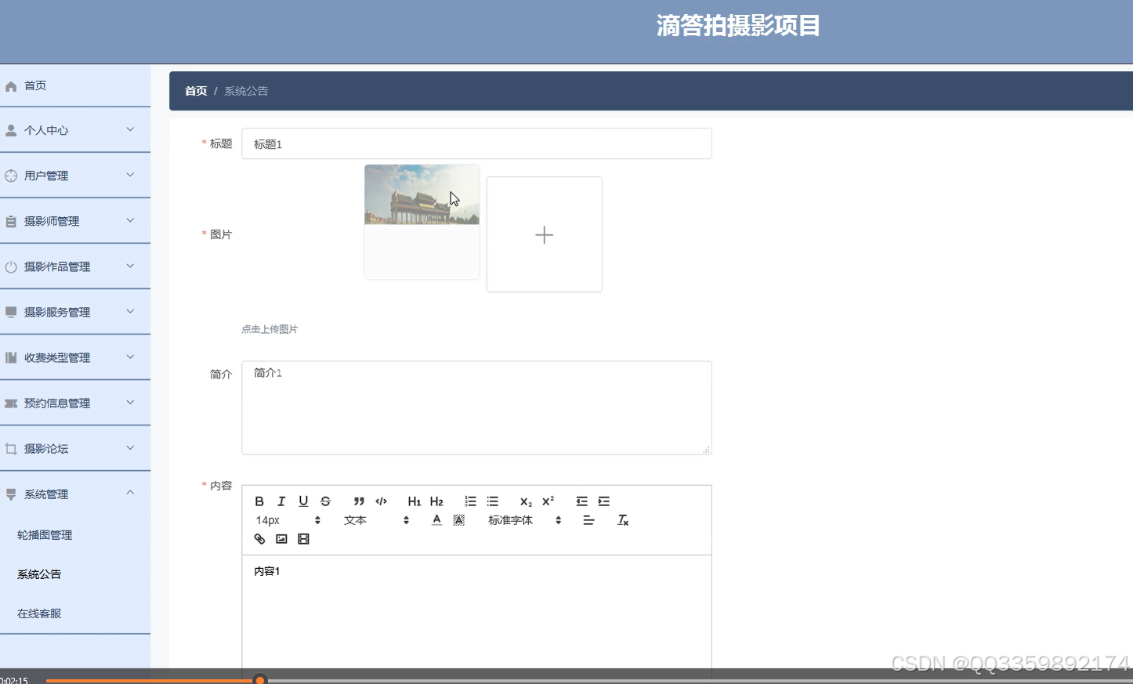This screenshot has height=684, width=1133.
Task: Toggle underline formatting in the editor
Action: pos(303,501)
